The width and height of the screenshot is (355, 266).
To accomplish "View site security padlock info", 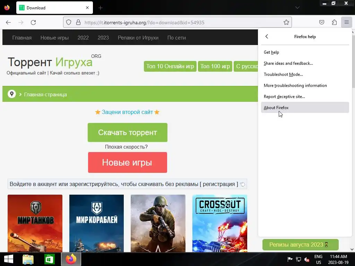I will (78, 23).
